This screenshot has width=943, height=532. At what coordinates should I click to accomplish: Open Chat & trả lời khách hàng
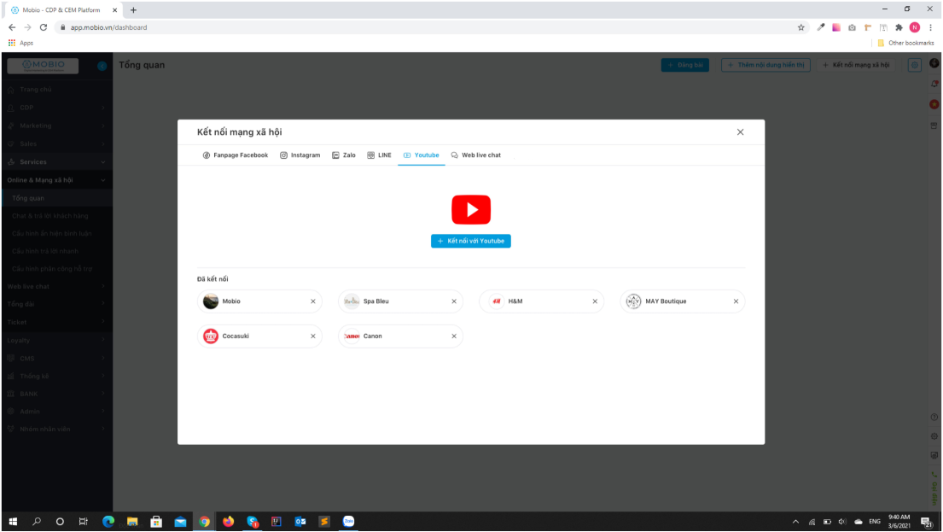tap(56, 215)
